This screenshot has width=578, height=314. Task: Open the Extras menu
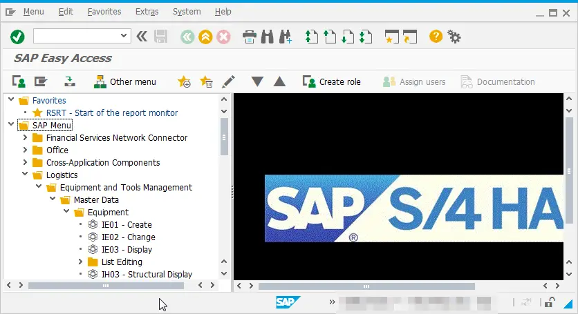coord(147,12)
